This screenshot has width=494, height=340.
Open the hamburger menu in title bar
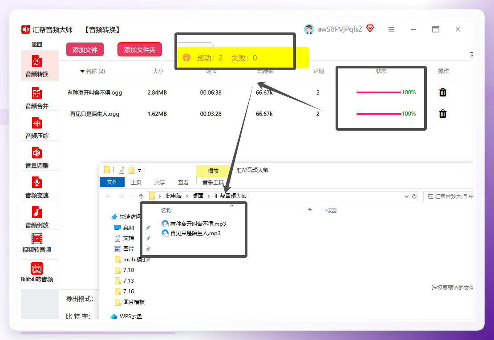click(x=391, y=29)
